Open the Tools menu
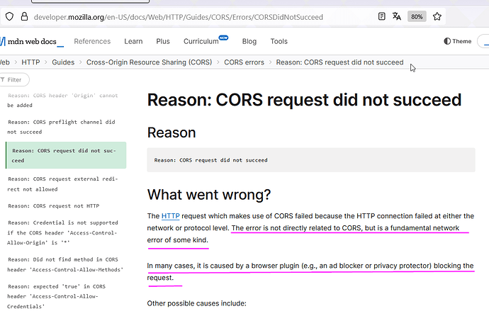This screenshot has width=489, height=316. [279, 42]
